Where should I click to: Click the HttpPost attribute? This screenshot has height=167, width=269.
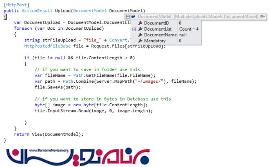point(16,5)
